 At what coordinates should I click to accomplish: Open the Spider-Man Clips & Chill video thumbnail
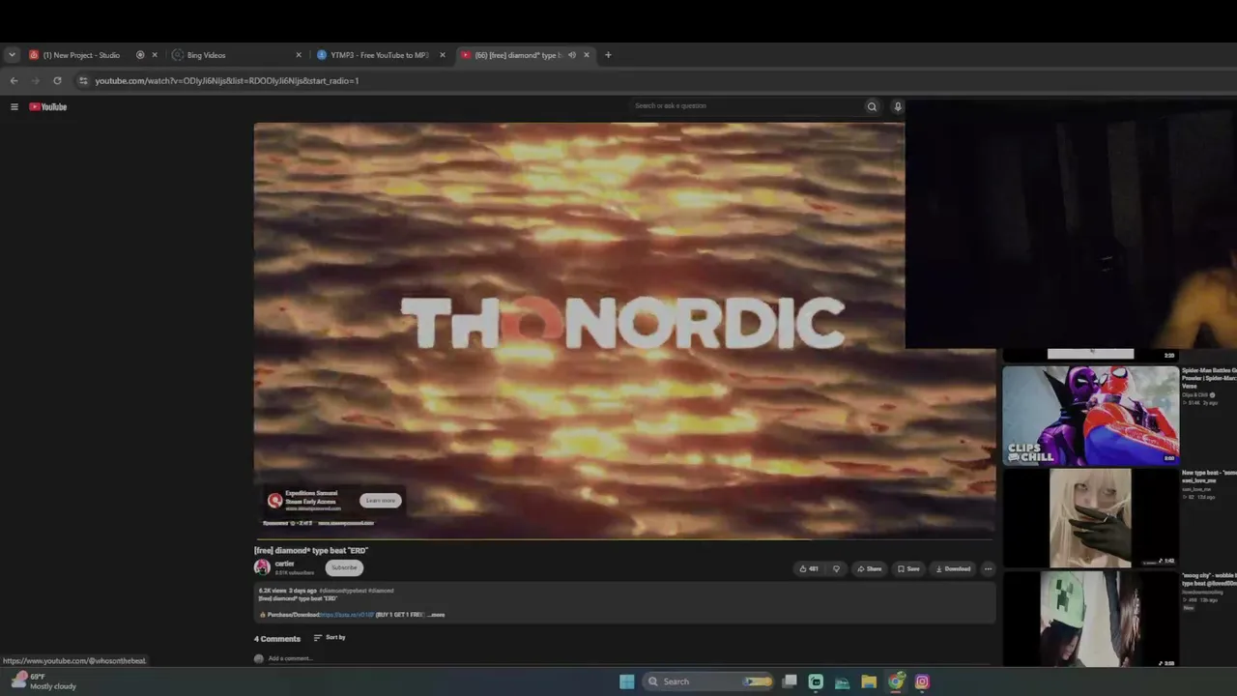tap(1090, 416)
